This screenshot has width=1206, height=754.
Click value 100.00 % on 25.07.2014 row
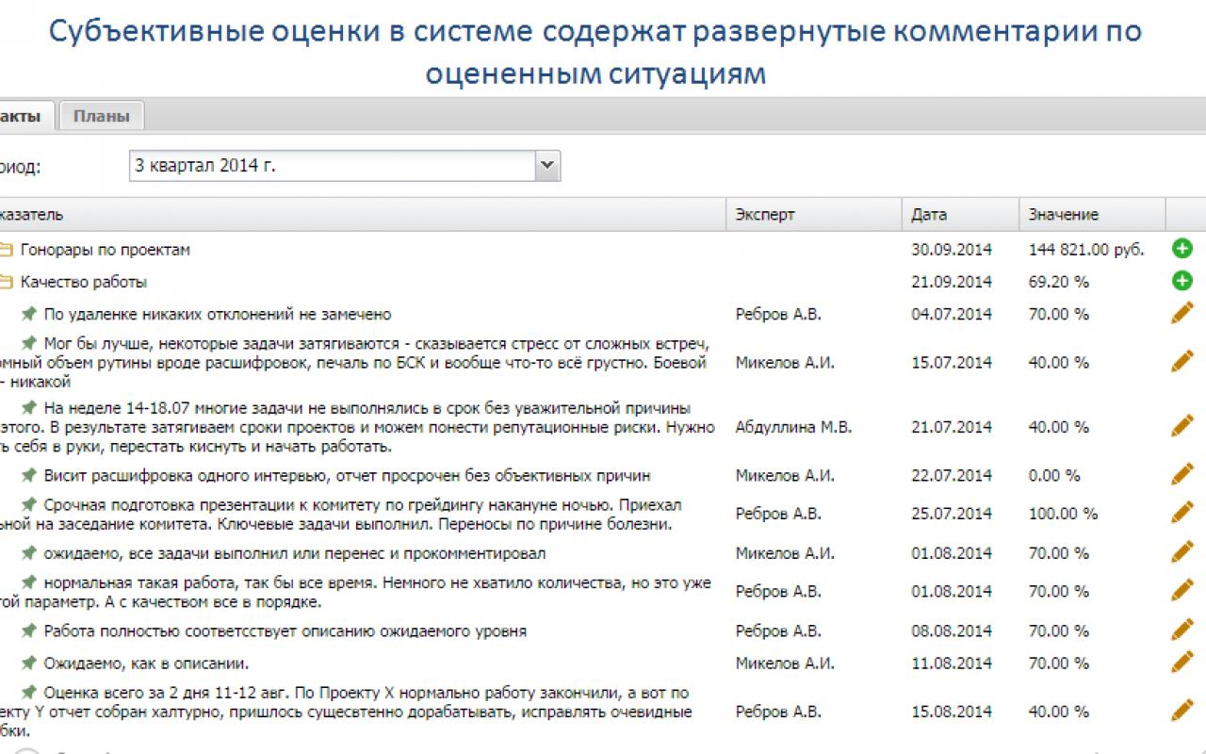click(1063, 514)
